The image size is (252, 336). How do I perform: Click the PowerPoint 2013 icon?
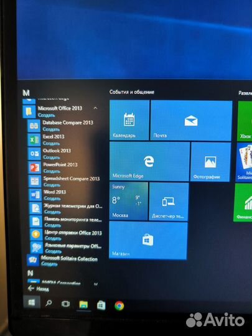[x=35, y=167]
